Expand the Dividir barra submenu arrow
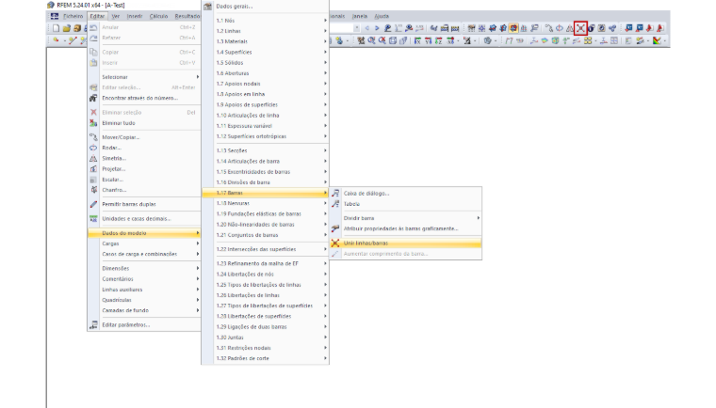This screenshot has height=408, width=716. pyautogui.click(x=478, y=218)
